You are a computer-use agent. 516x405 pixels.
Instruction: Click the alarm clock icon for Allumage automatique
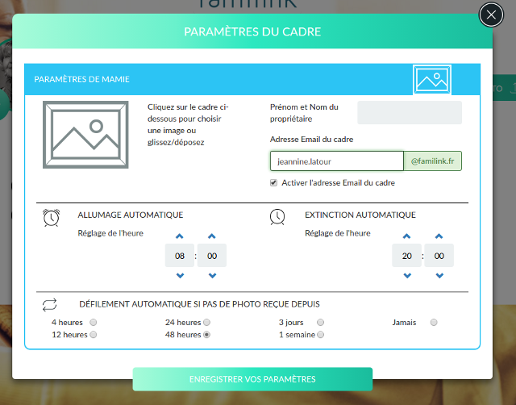pyautogui.click(x=52, y=218)
